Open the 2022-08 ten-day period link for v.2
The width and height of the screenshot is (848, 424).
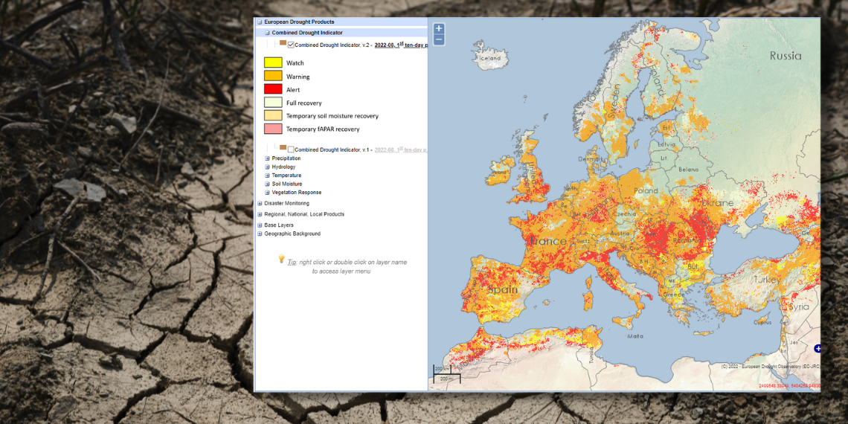(x=400, y=45)
